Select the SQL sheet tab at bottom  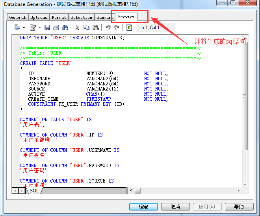(34, 191)
